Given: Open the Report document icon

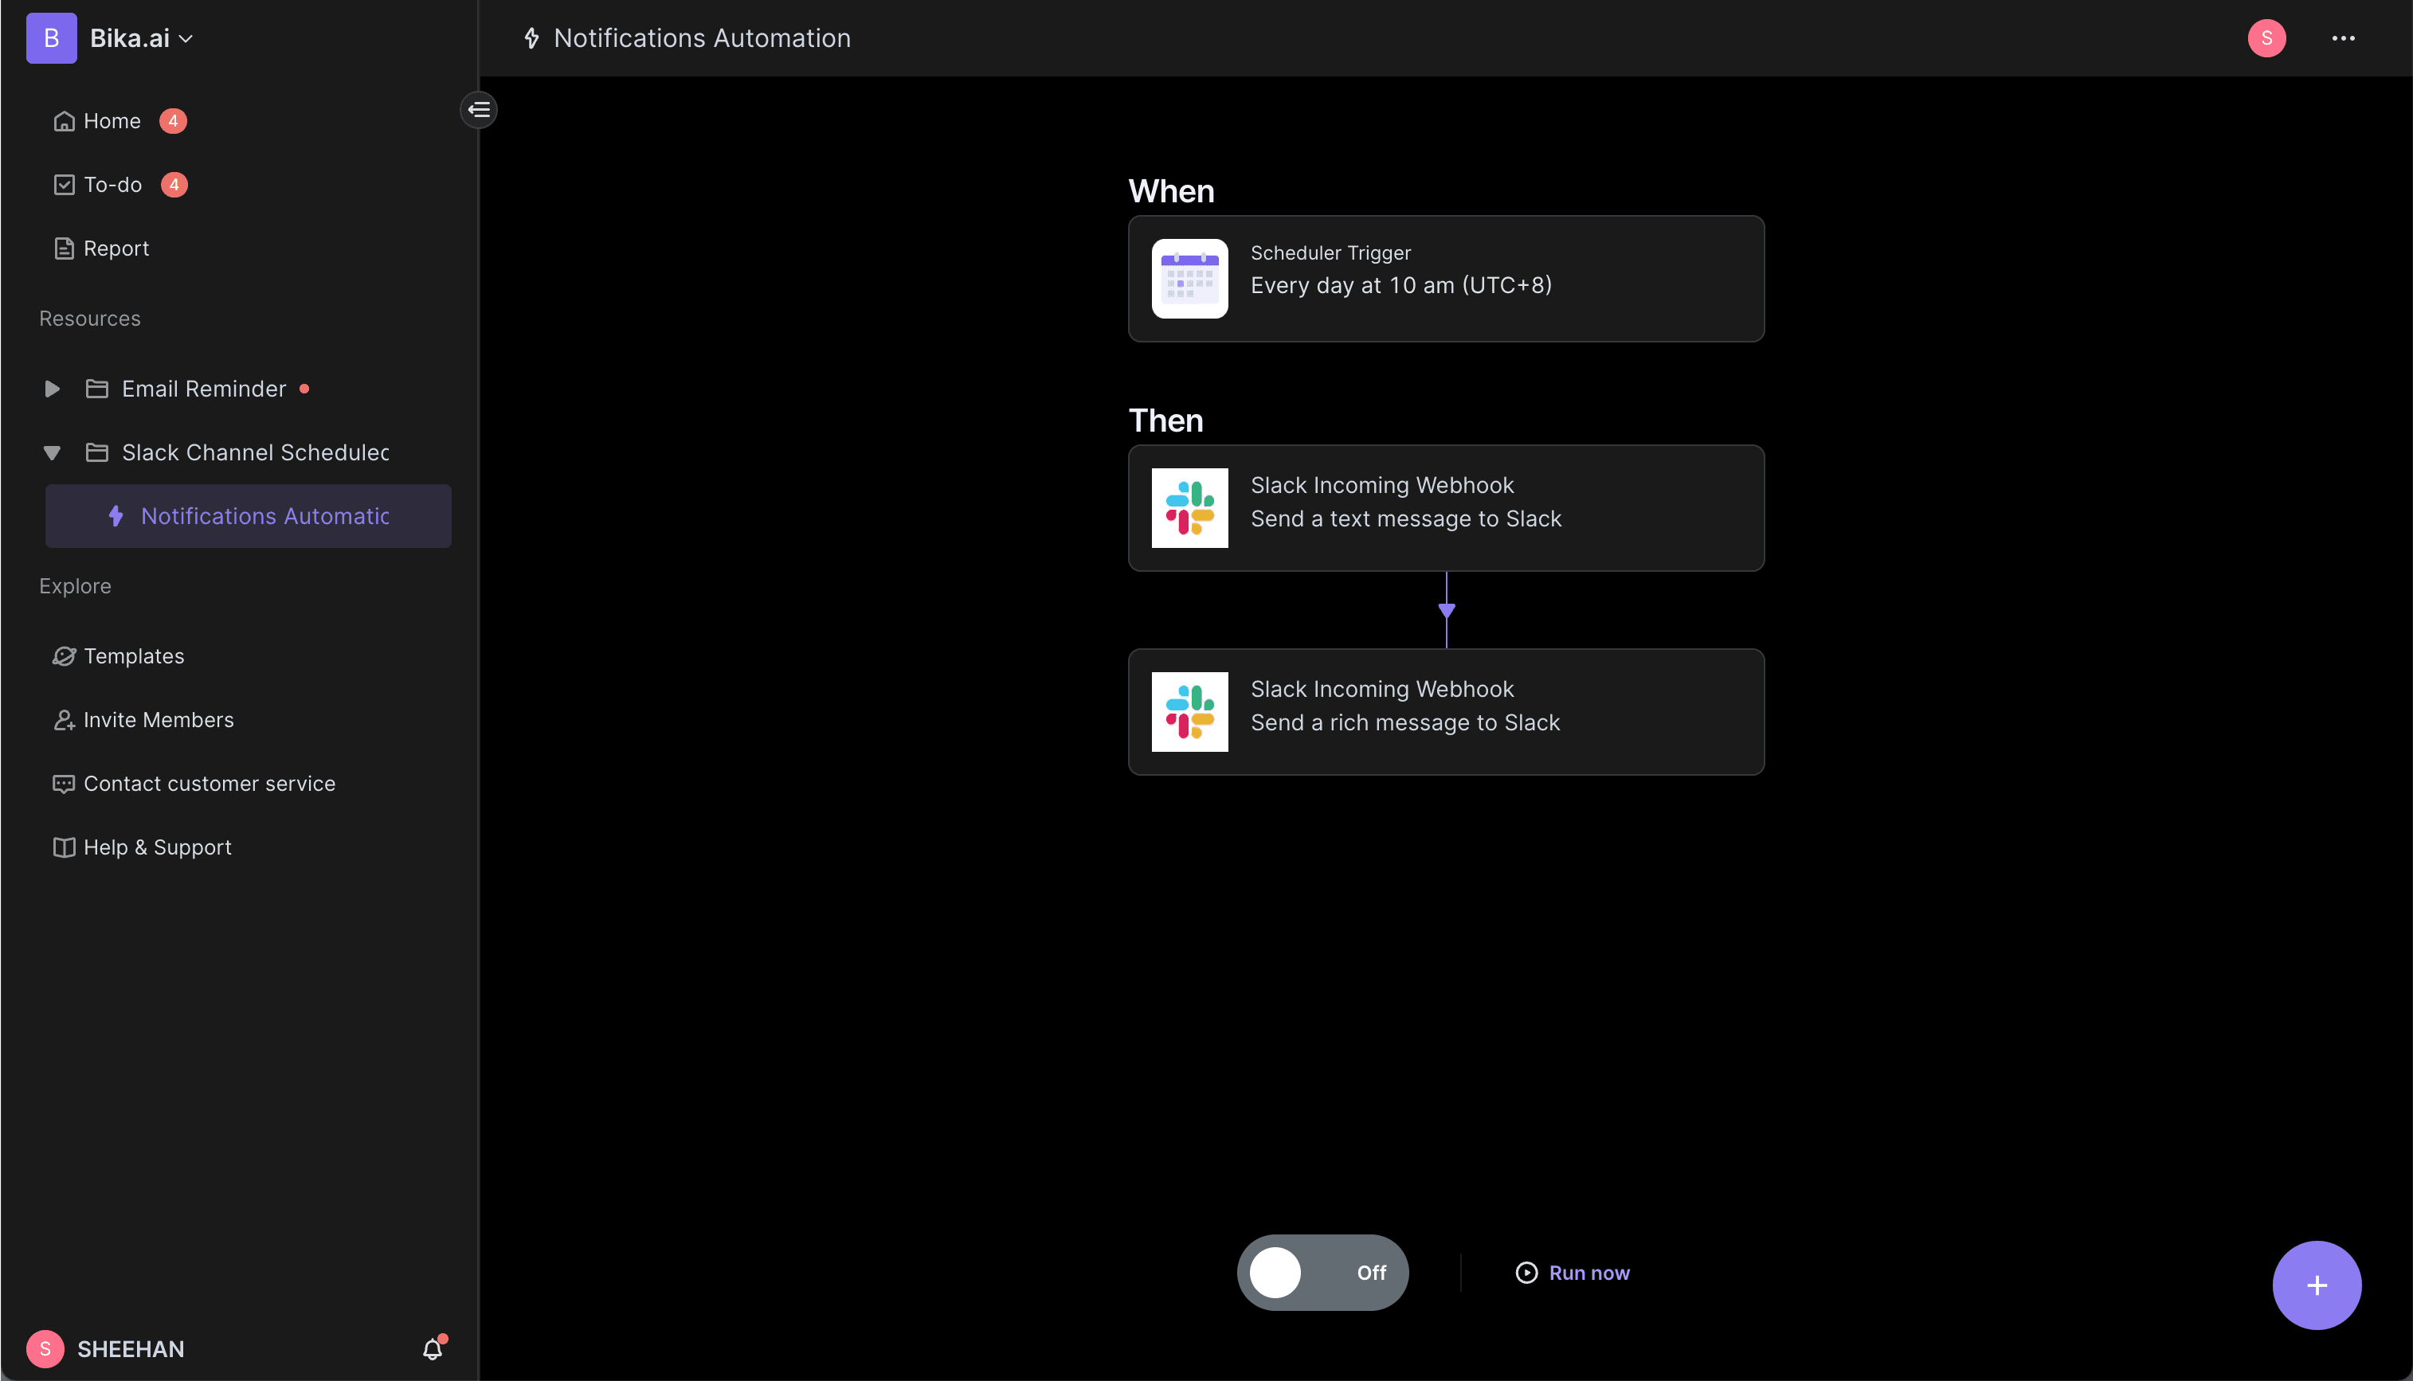Looking at the screenshot, I should point(64,248).
